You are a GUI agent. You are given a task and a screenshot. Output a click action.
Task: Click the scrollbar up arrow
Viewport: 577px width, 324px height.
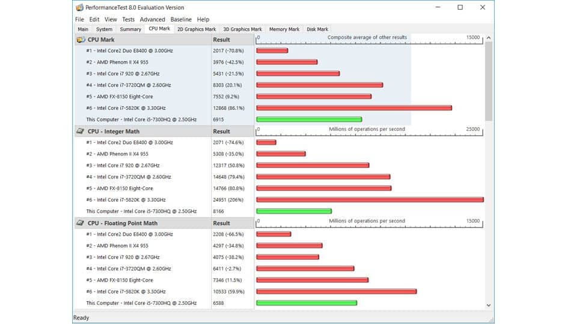[x=489, y=38]
